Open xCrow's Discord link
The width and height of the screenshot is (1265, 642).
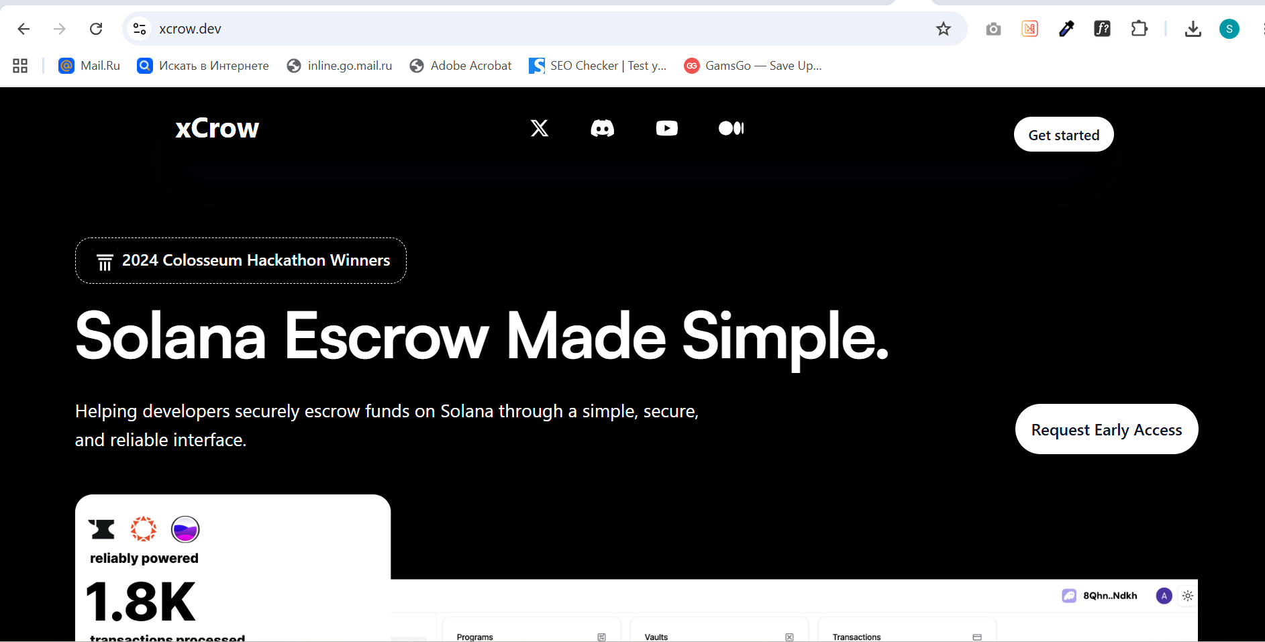(x=602, y=128)
